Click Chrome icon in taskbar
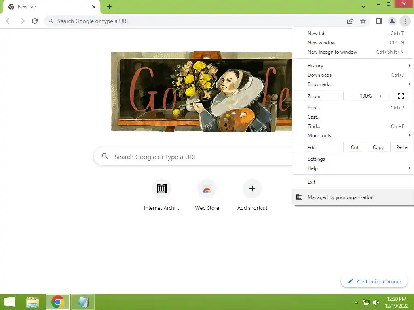This screenshot has width=414, height=310. click(x=58, y=302)
